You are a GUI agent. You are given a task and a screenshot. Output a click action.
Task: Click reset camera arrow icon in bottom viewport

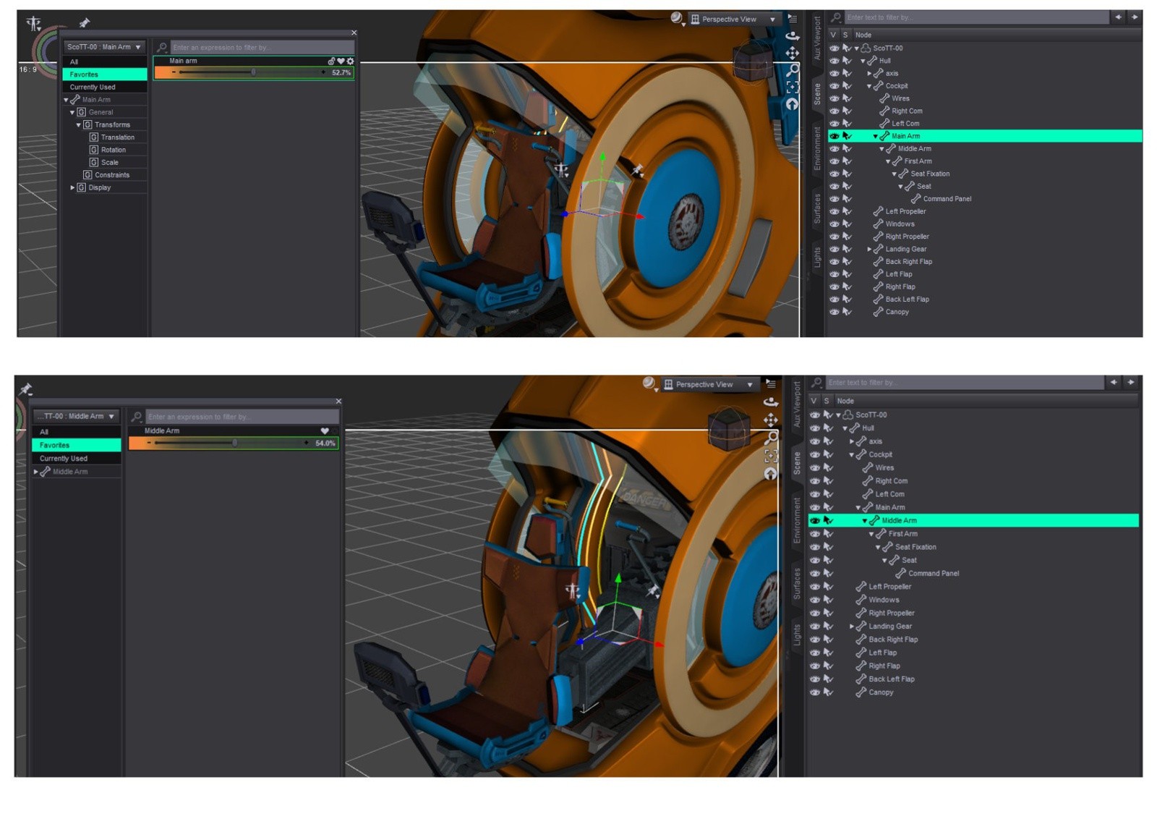click(771, 474)
